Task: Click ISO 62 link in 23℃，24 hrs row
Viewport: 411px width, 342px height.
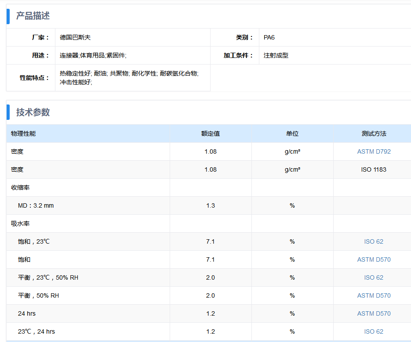Action: (x=374, y=331)
